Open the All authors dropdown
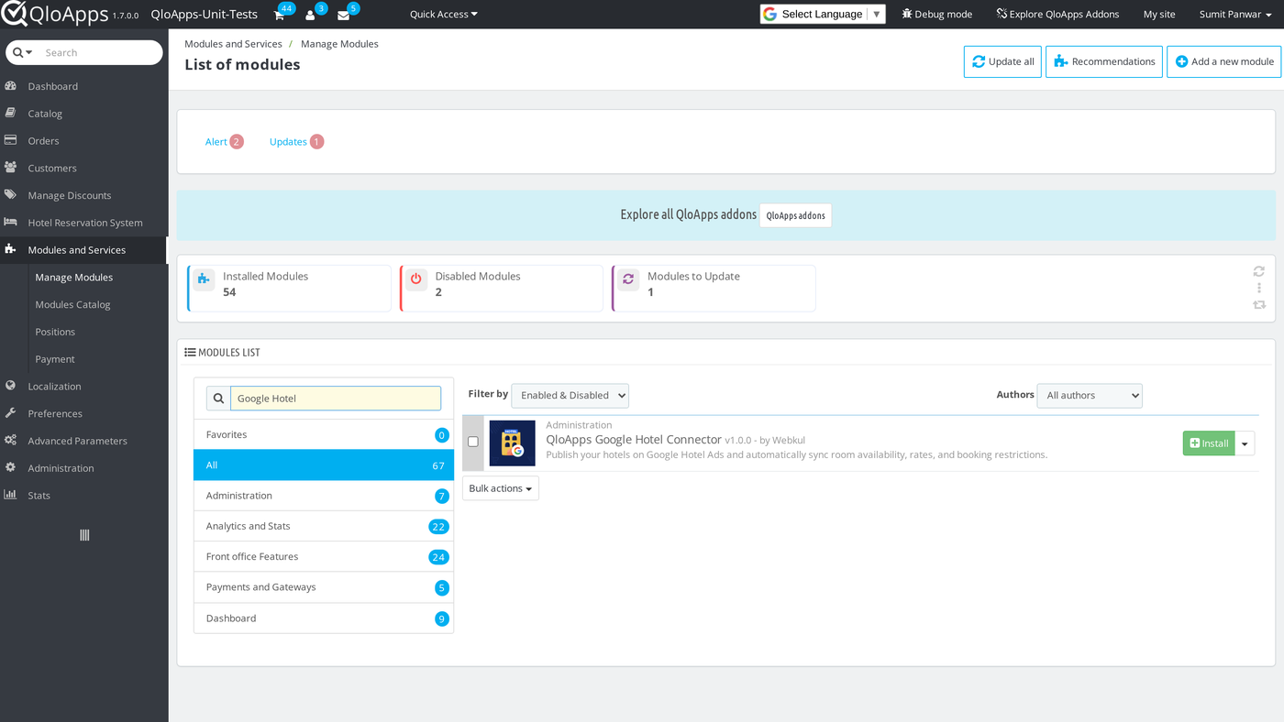Screen dimensions: 1284x722 (x=1090, y=395)
